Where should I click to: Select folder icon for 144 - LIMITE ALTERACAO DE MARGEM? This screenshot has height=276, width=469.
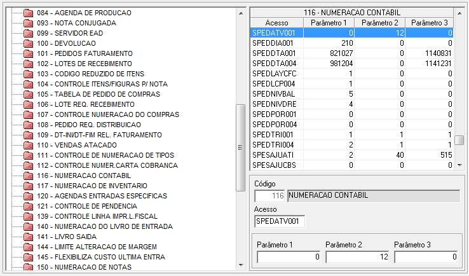tap(28, 247)
